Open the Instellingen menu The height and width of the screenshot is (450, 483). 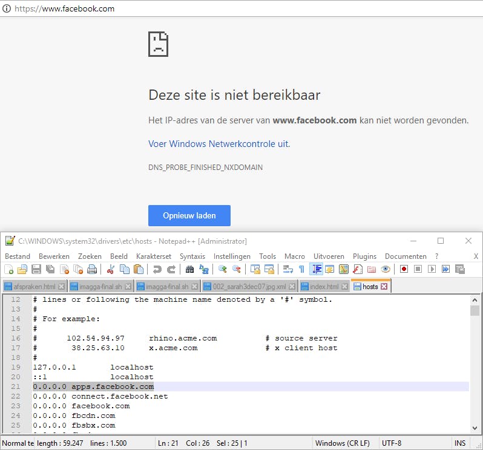coord(232,256)
